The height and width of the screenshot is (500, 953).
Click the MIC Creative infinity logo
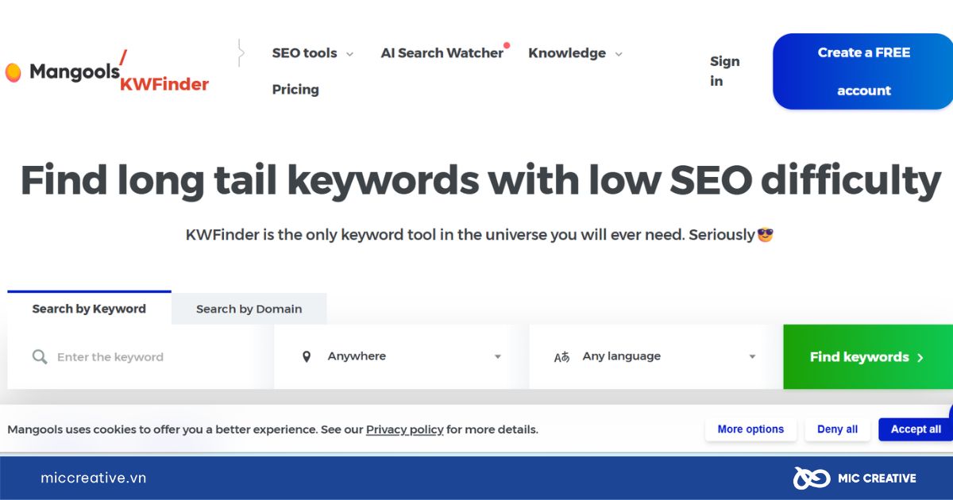[811, 478]
